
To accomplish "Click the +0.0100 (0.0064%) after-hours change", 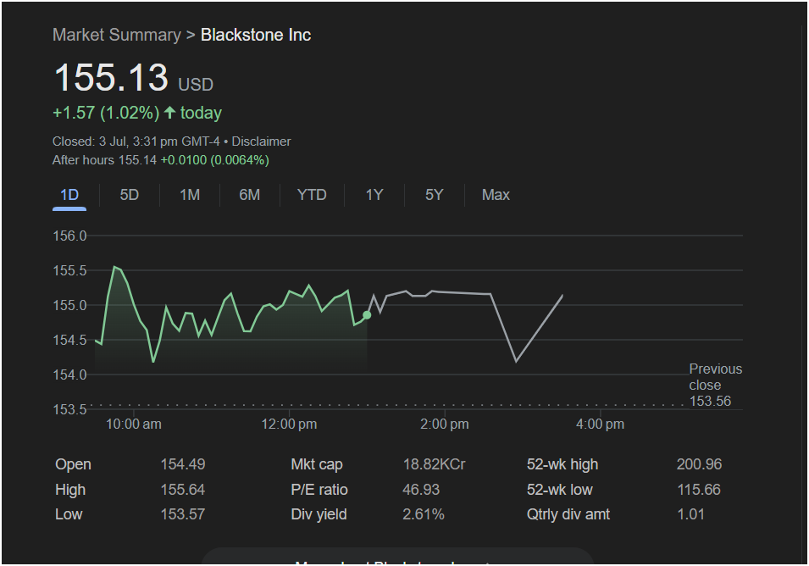I will (214, 160).
